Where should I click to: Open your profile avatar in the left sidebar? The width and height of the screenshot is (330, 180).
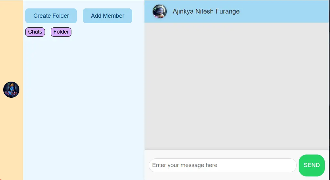click(11, 90)
